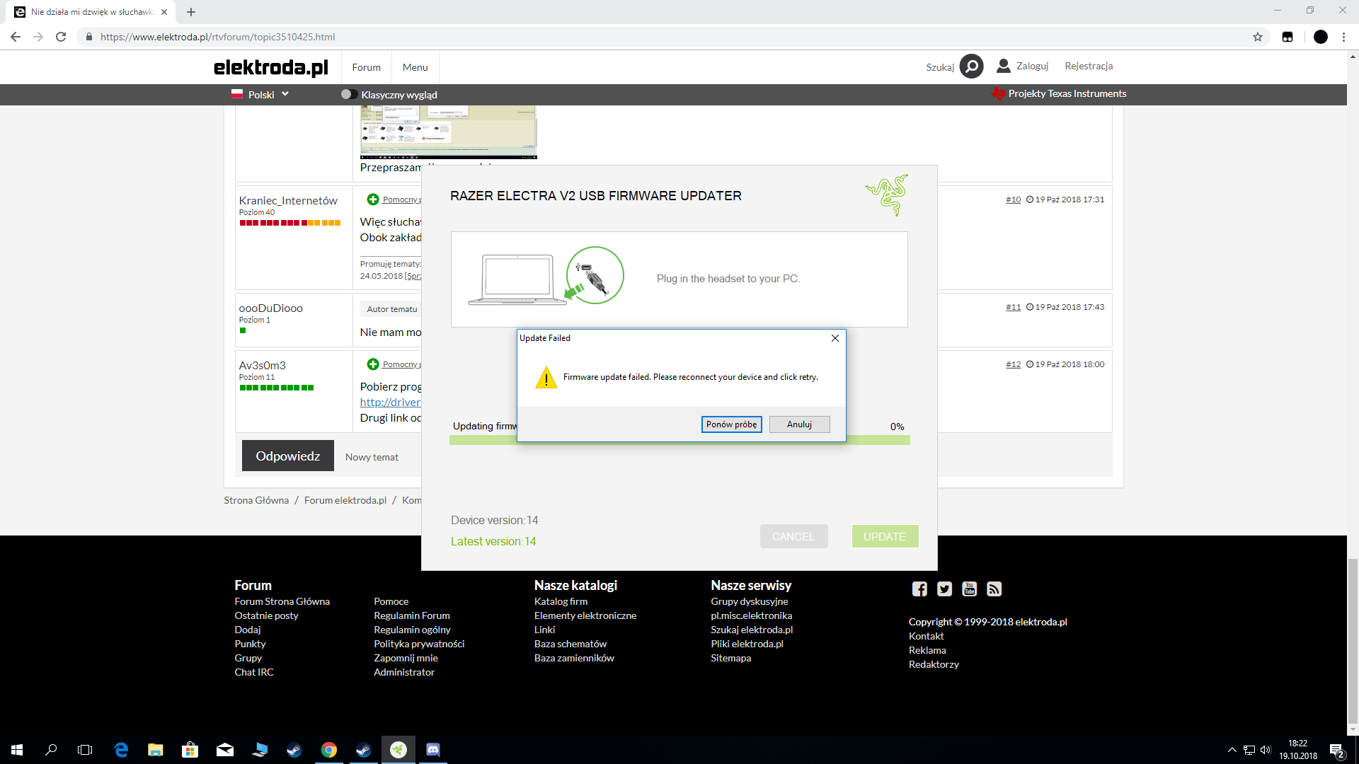The height and width of the screenshot is (764, 1359).
Task: Close the elektroda browser tab
Action: coord(164,12)
